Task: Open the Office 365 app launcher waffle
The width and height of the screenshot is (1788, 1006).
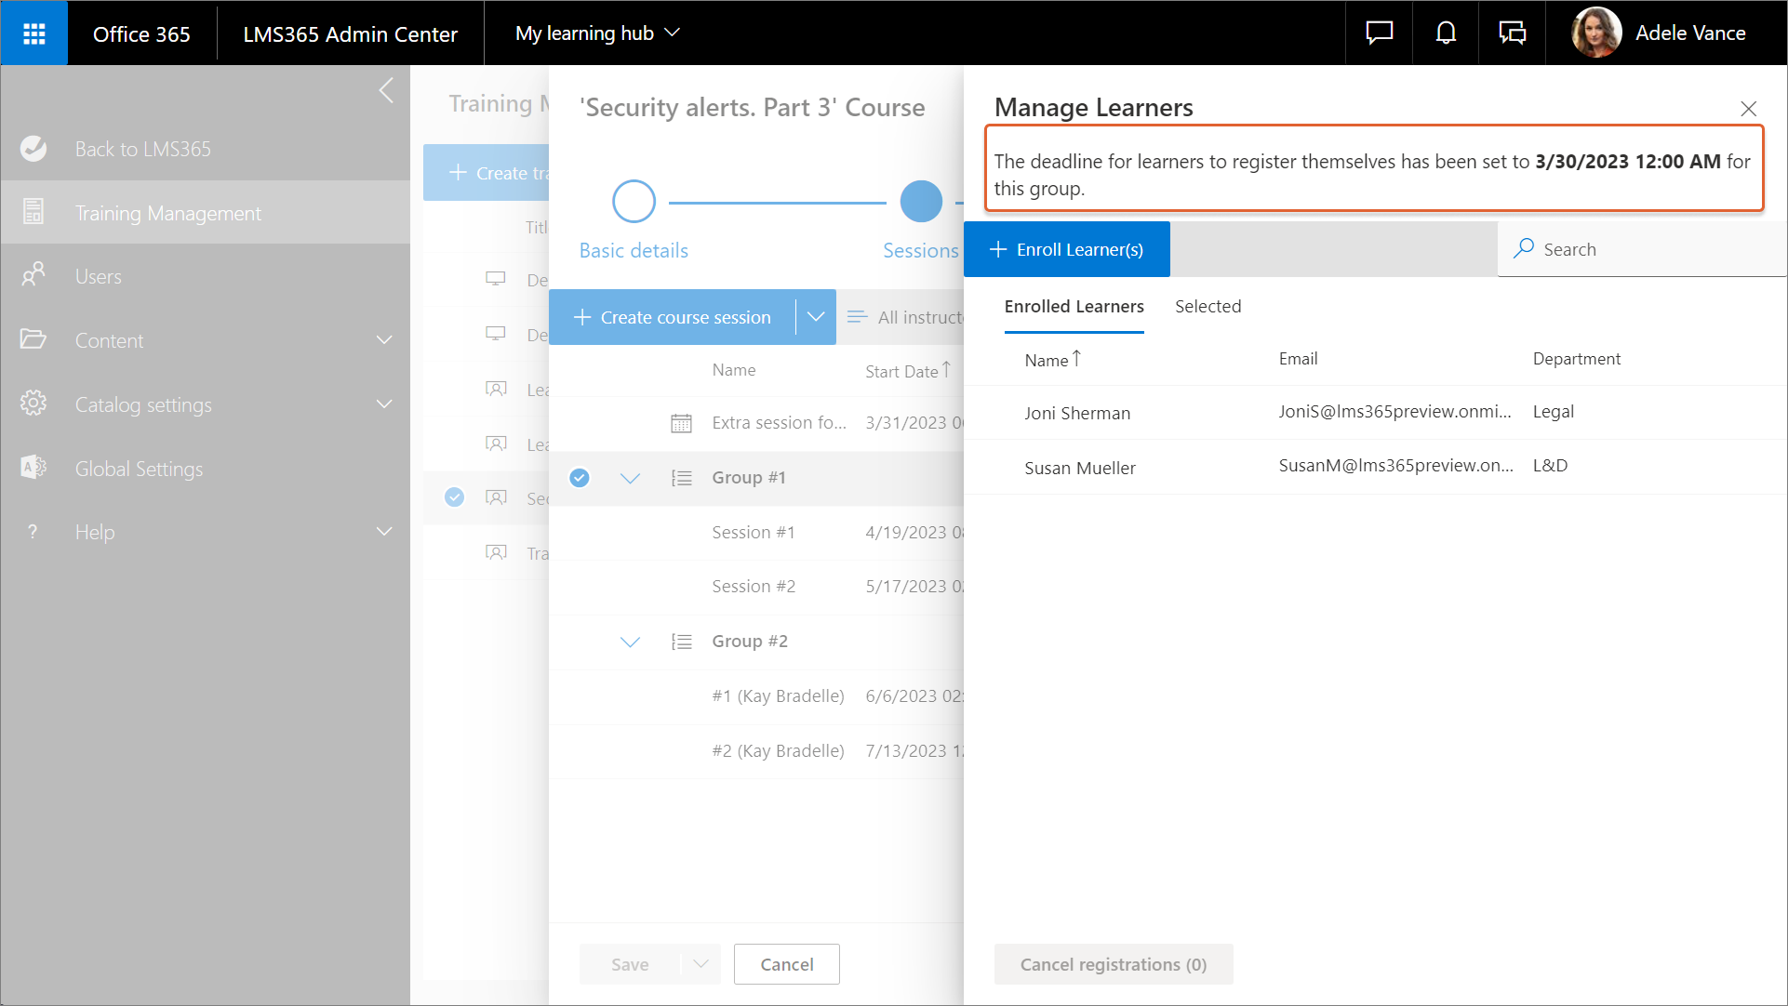Action: (x=34, y=33)
